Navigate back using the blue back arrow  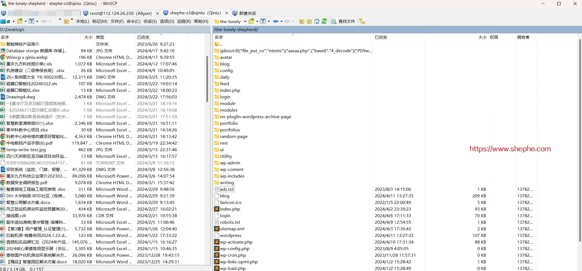[x=275, y=21]
